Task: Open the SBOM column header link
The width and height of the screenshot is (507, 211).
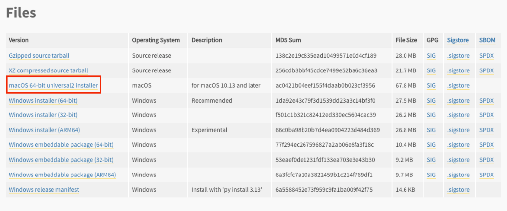Action: 487,40
